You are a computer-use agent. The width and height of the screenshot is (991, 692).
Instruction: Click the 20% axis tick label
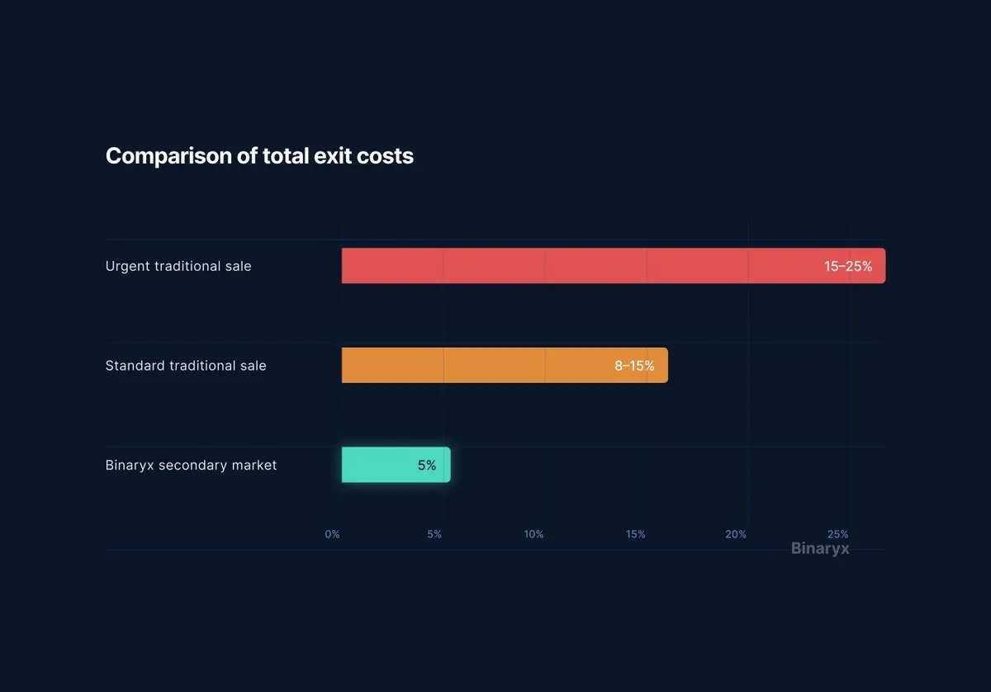tap(736, 534)
